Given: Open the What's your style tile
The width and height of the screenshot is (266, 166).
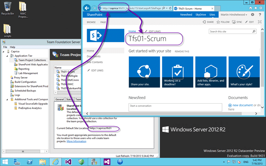Looking at the screenshot, I should point(244,72).
